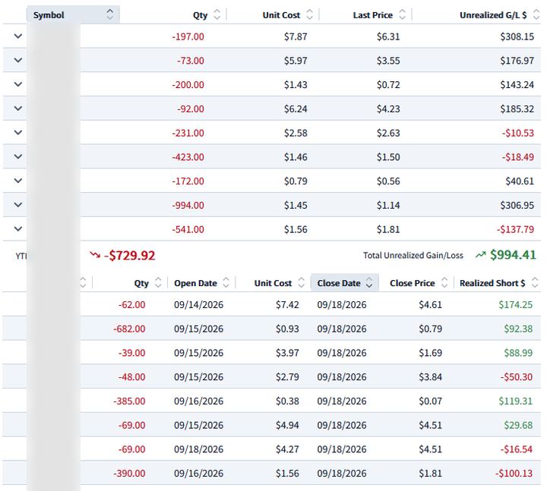Sort by the Symbol column header

(x=49, y=15)
